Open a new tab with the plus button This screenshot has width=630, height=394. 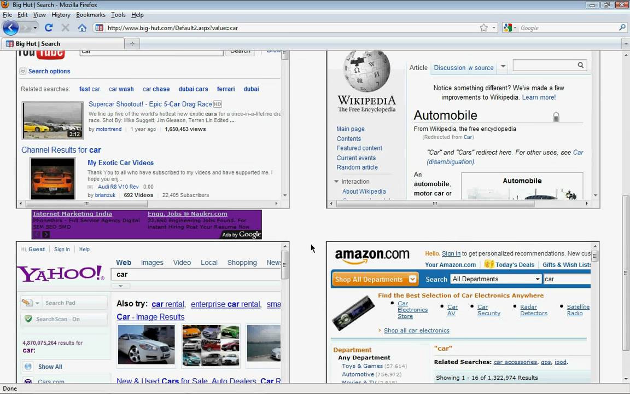click(x=132, y=43)
